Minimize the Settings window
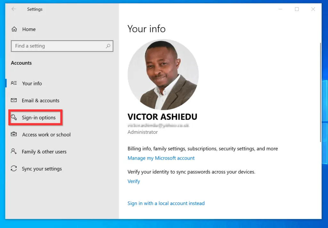Viewport: 328px width, 228px height. point(280,9)
